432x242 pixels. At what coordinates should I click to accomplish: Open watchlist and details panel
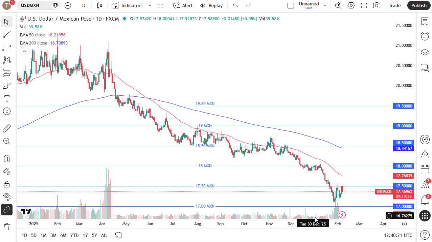coord(425,22)
